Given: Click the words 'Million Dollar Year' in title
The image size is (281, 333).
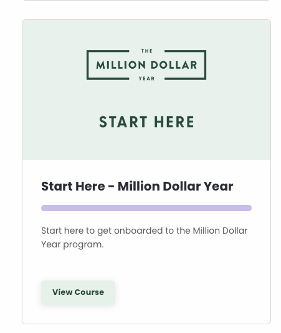Looking at the screenshot, I should pyautogui.click(x=175, y=186).
